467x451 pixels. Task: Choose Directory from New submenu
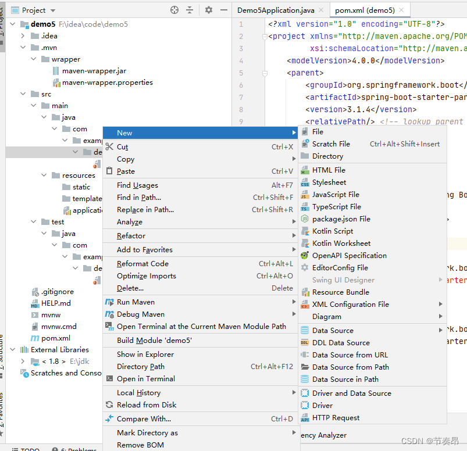[x=373, y=156]
